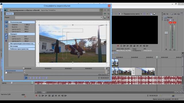
Task: Click Play From Start under video preview
Action: [124, 46]
